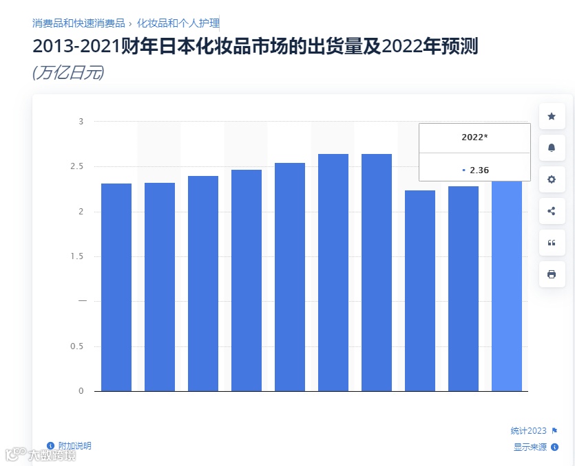Viewport: 575px width, 466px height.
Task: Click the 2022* tooltip header
Action: (x=474, y=137)
